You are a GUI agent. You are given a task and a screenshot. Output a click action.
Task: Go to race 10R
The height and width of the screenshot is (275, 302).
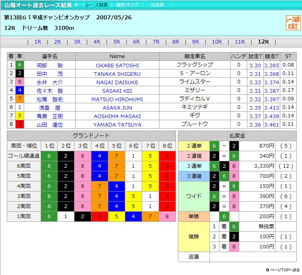(x=217, y=42)
